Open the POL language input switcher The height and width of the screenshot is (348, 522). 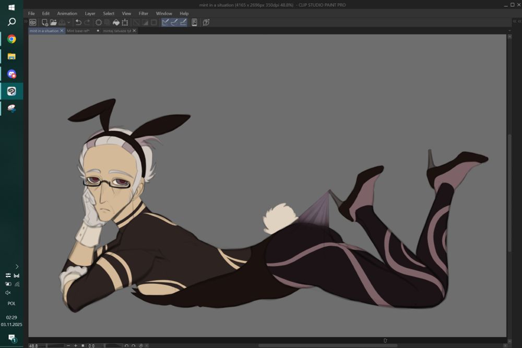click(11, 303)
